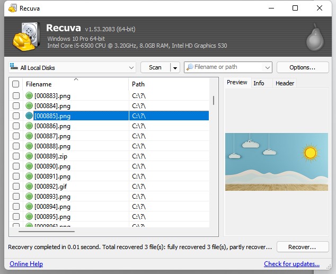Maximize the Recuva window
Screen dimensions: 336x274
pyautogui.click(x=295, y=8)
